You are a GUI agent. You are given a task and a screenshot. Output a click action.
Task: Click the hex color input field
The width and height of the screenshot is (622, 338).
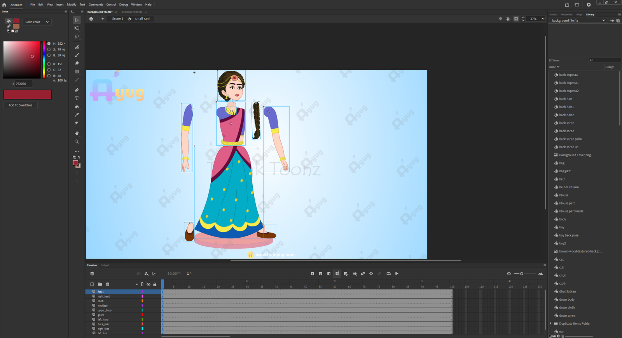click(23, 84)
